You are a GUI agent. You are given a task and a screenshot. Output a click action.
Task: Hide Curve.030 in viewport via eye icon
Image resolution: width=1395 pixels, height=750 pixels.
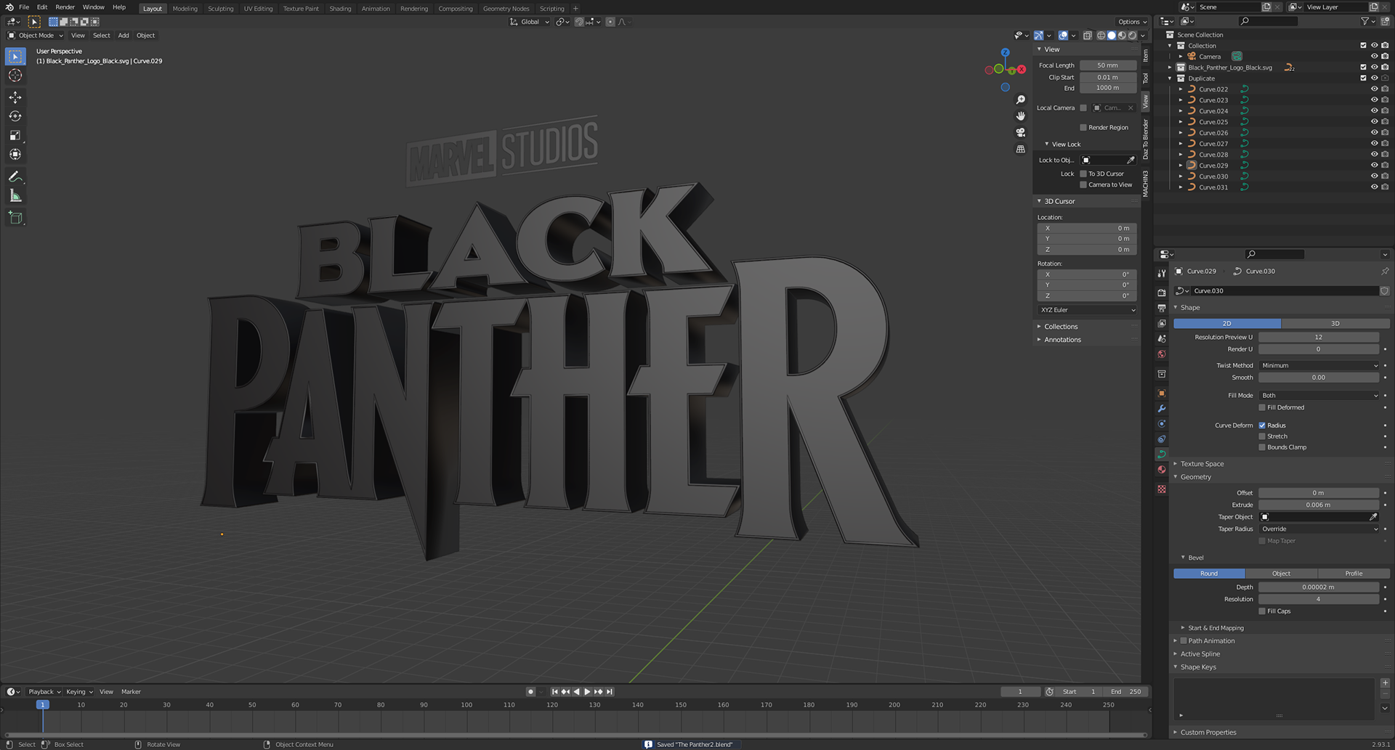(x=1374, y=176)
